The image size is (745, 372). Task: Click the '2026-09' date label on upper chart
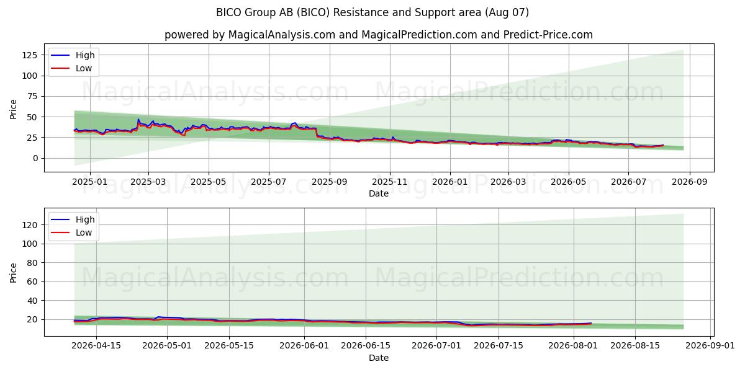[x=690, y=182]
